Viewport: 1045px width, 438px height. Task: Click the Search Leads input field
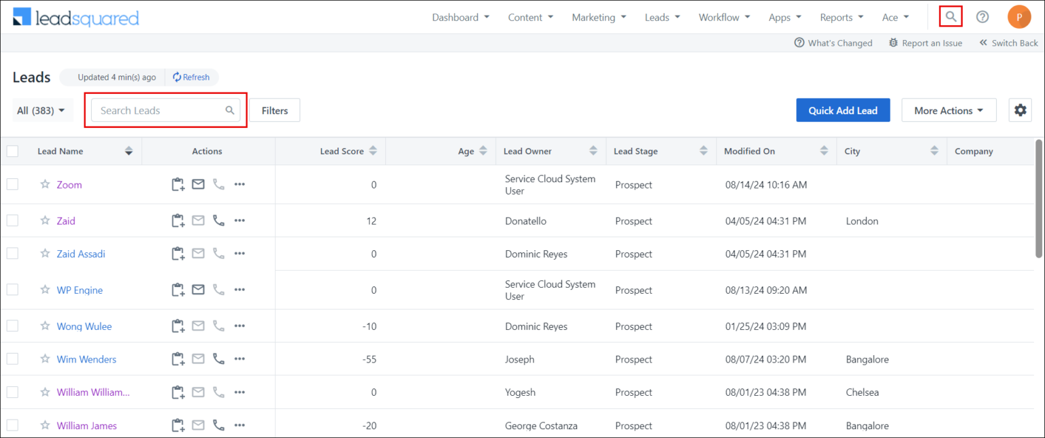(161, 110)
